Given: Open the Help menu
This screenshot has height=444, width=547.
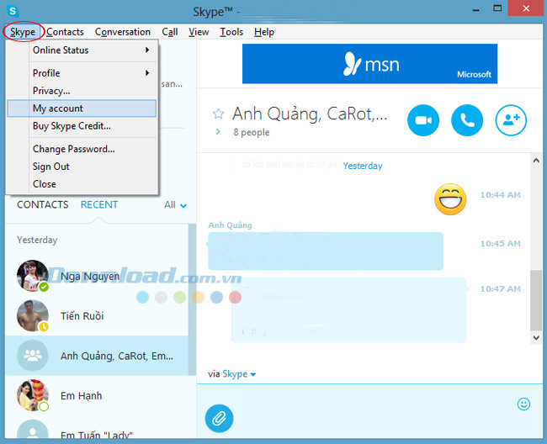Looking at the screenshot, I should click(x=264, y=32).
